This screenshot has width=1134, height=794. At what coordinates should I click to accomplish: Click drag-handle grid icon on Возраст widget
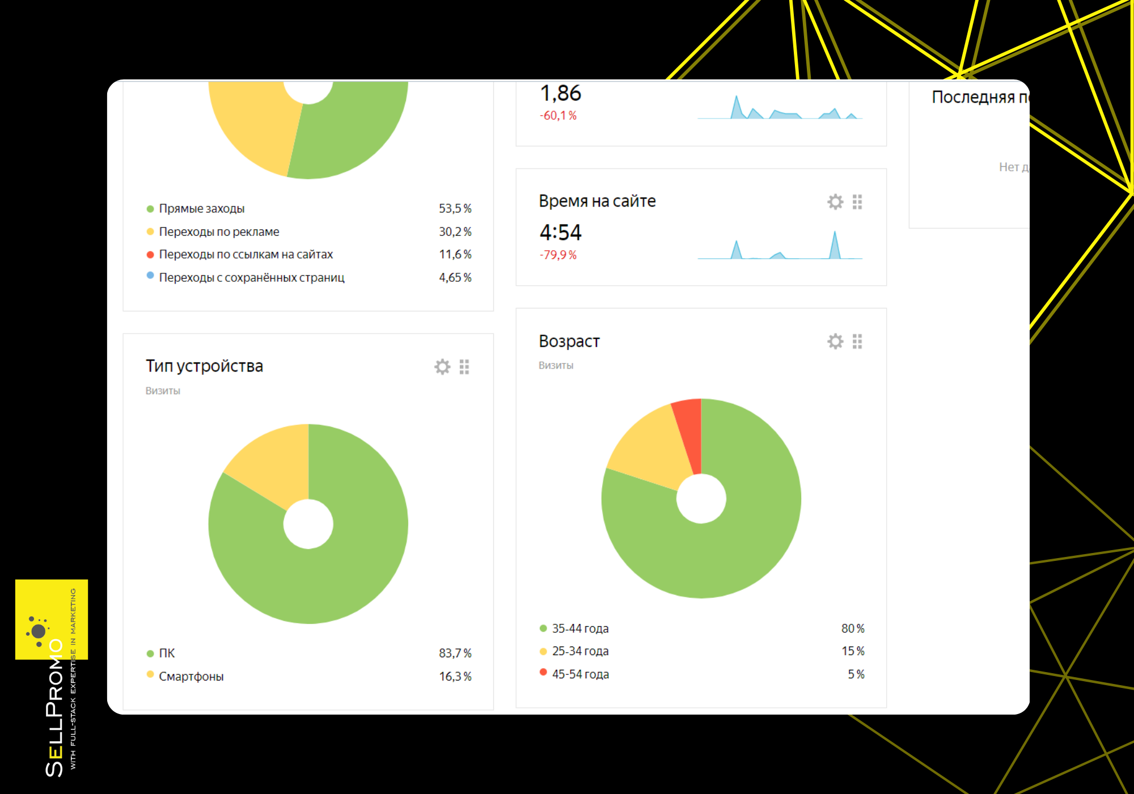[x=857, y=341]
